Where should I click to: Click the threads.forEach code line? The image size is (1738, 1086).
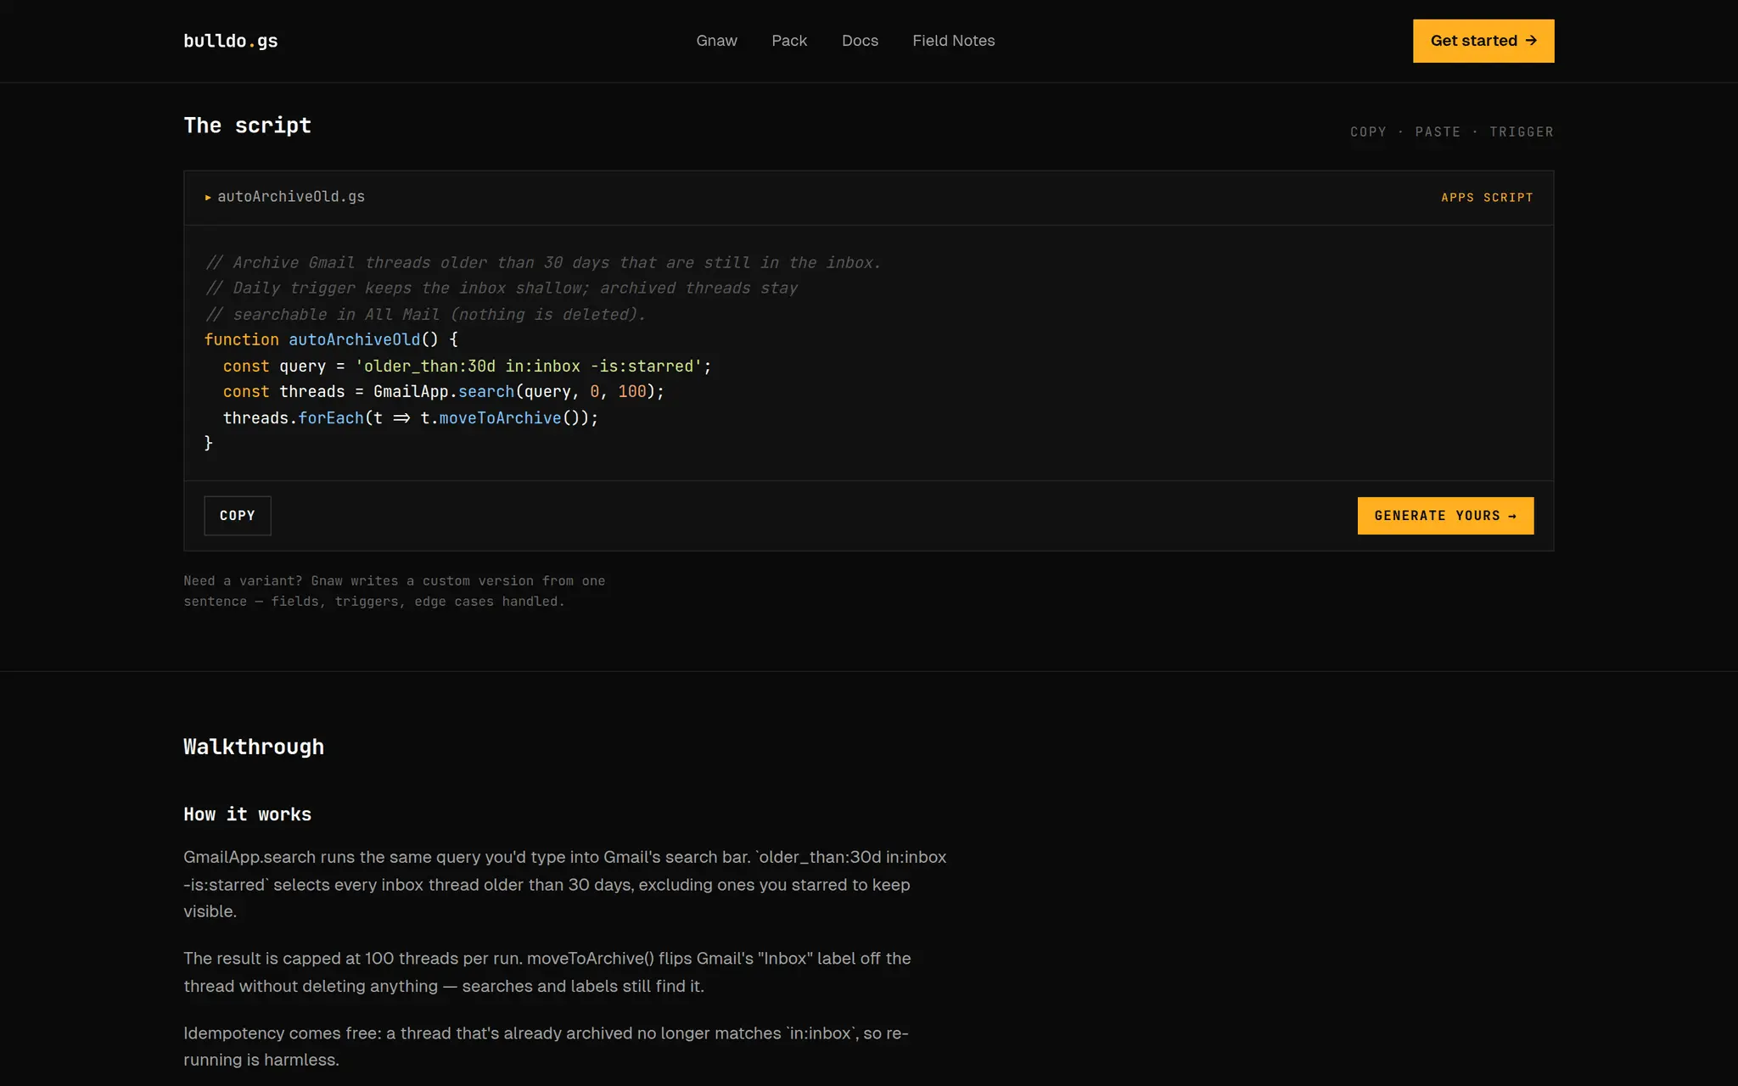click(411, 417)
